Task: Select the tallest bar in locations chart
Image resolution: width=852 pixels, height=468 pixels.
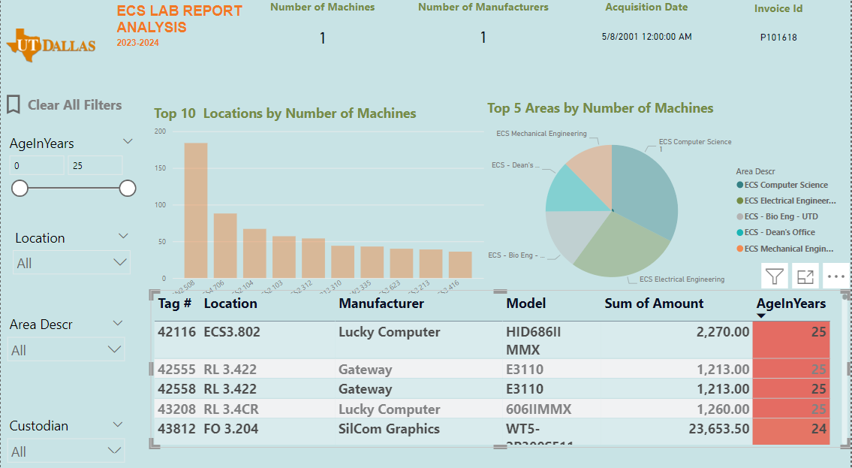Action: [196, 210]
